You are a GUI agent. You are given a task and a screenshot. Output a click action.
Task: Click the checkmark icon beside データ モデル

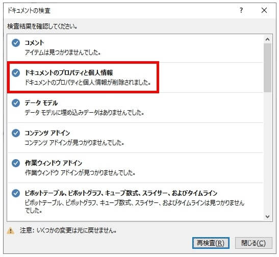[16, 103]
